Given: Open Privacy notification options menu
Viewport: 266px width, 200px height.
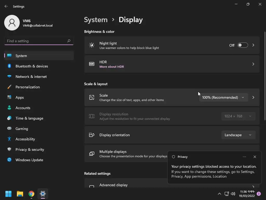Looking at the screenshot, I should (x=244, y=157).
